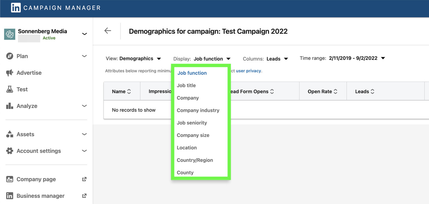Select the Plan icon in the sidebar

click(x=9, y=56)
